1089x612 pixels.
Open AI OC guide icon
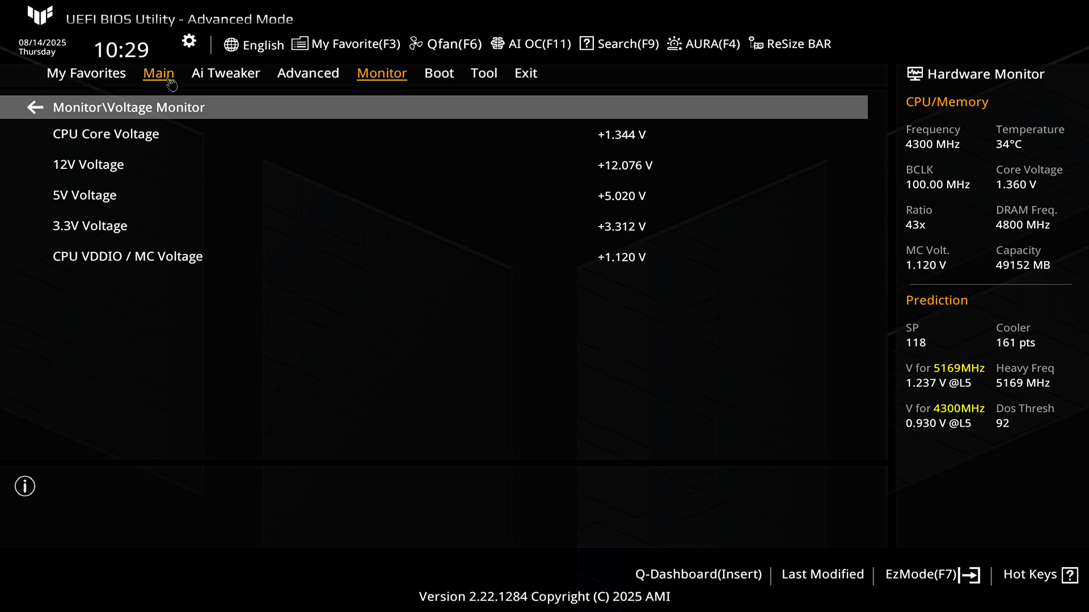tap(497, 44)
